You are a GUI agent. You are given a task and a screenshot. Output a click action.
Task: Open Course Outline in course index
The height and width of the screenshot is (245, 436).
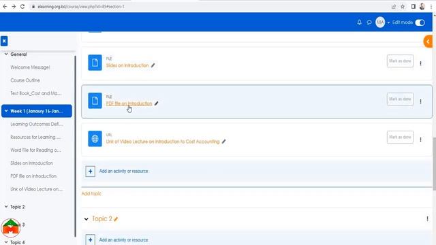coord(25,80)
